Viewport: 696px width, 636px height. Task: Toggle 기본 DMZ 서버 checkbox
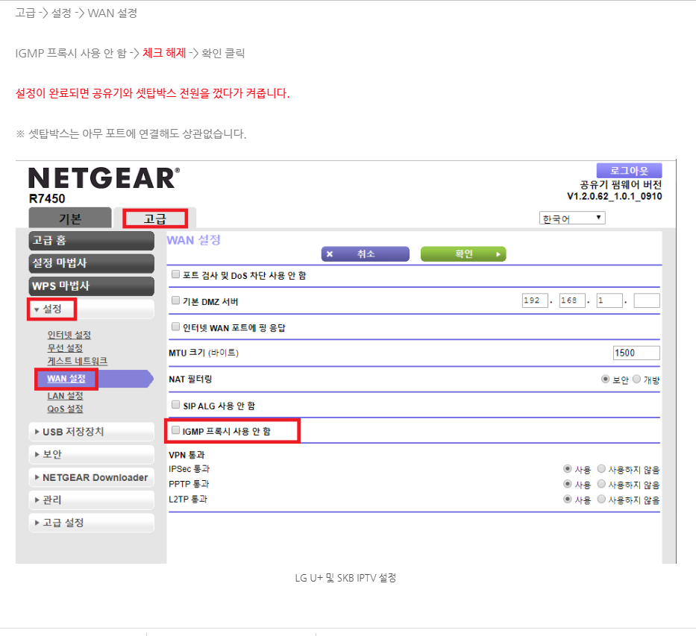(176, 300)
